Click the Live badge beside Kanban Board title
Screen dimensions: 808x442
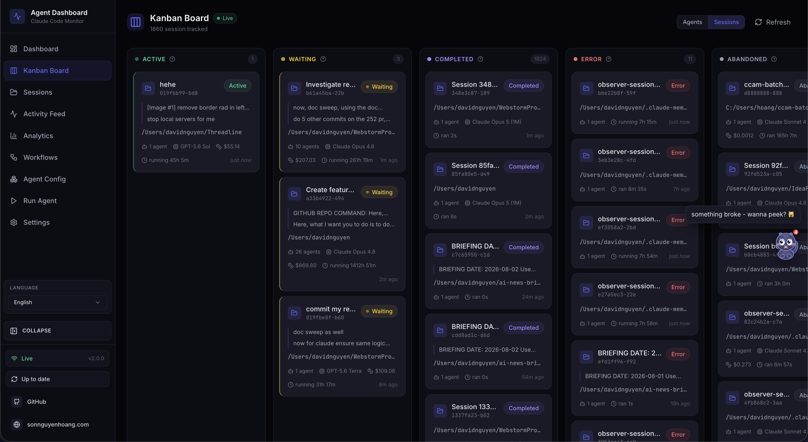tap(225, 18)
